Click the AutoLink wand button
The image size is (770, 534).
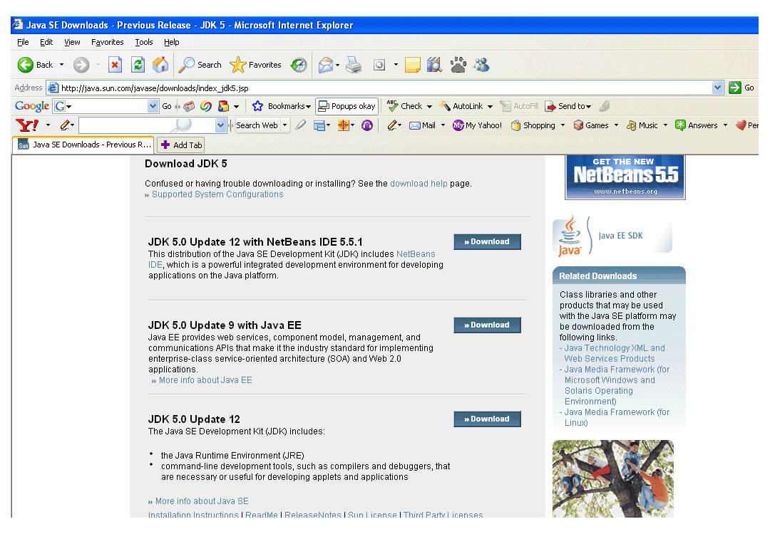point(461,106)
